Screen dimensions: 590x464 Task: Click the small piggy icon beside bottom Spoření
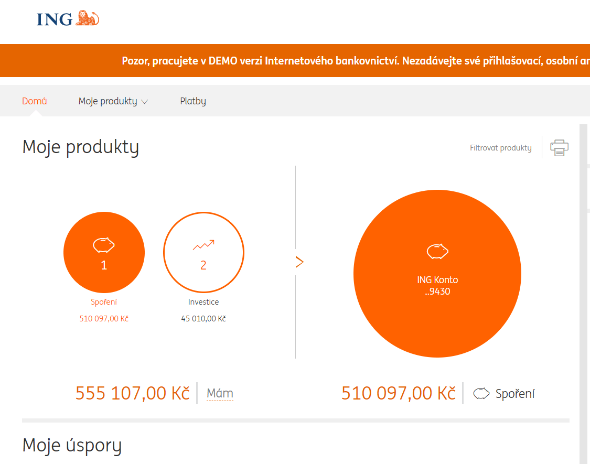tap(481, 394)
